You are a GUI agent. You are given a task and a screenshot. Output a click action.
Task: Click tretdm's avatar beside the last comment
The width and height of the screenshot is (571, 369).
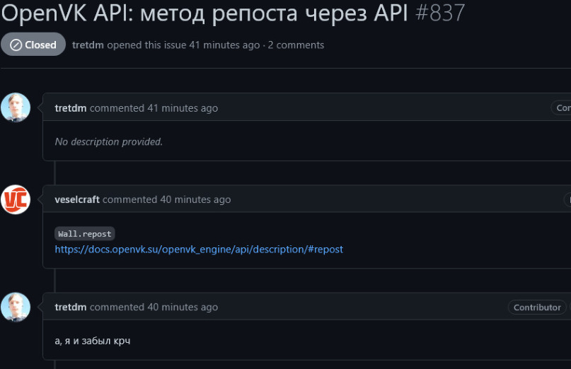[16, 307]
